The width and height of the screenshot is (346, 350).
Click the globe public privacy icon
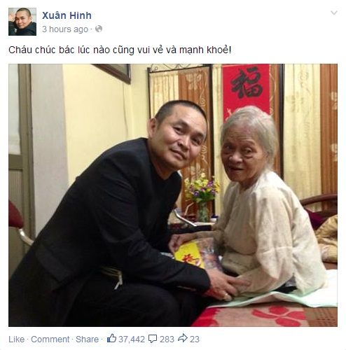pyautogui.click(x=99, y=29)
